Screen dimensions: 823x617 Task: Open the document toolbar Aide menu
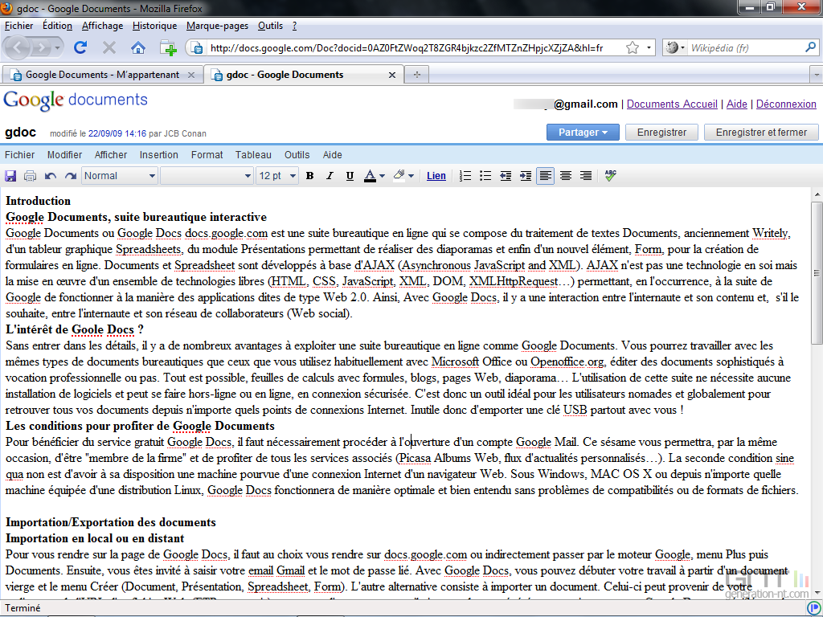332,155
